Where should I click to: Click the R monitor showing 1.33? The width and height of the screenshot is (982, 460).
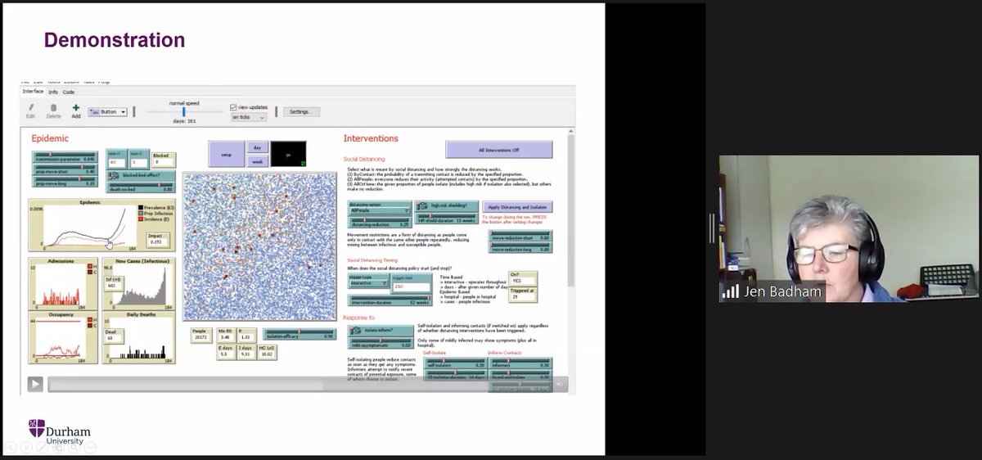(x=248, y=336)
